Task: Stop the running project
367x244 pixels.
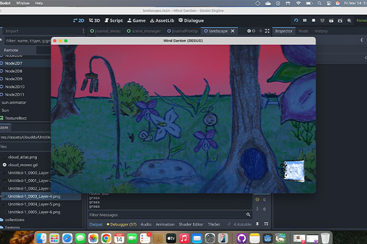Action: [313, 21]
